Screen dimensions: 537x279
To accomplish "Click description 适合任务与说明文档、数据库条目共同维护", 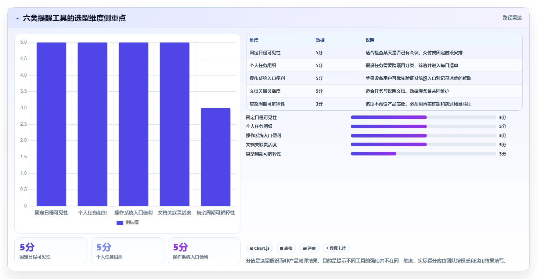I will tap(407, 91).
